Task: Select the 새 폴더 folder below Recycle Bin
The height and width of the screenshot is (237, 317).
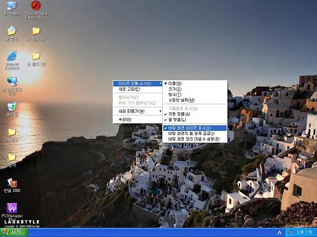Action: (x=12, y=135)
